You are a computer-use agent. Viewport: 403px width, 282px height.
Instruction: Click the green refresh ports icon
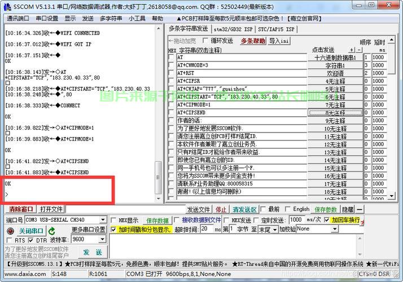tap(52, 231)
